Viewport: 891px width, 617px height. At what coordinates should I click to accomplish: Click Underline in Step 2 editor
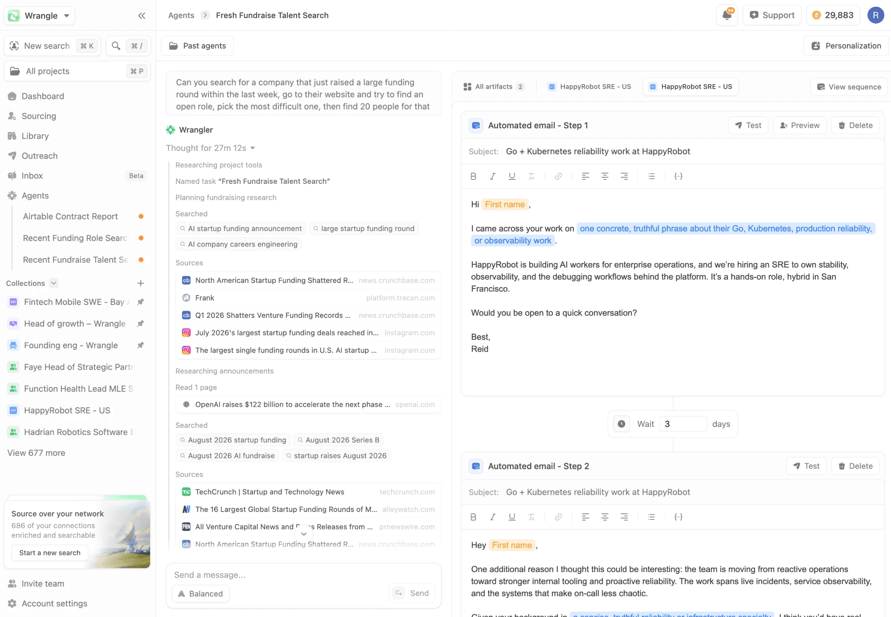coord(512,517)
